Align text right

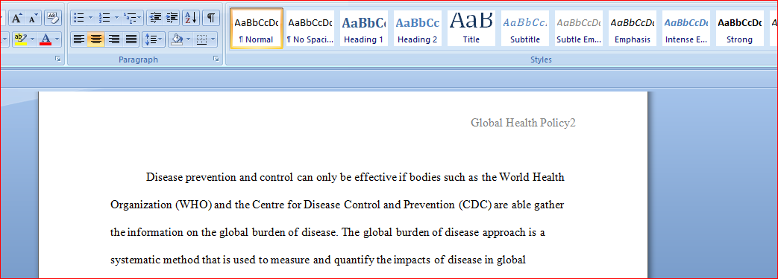coord(113,39)
